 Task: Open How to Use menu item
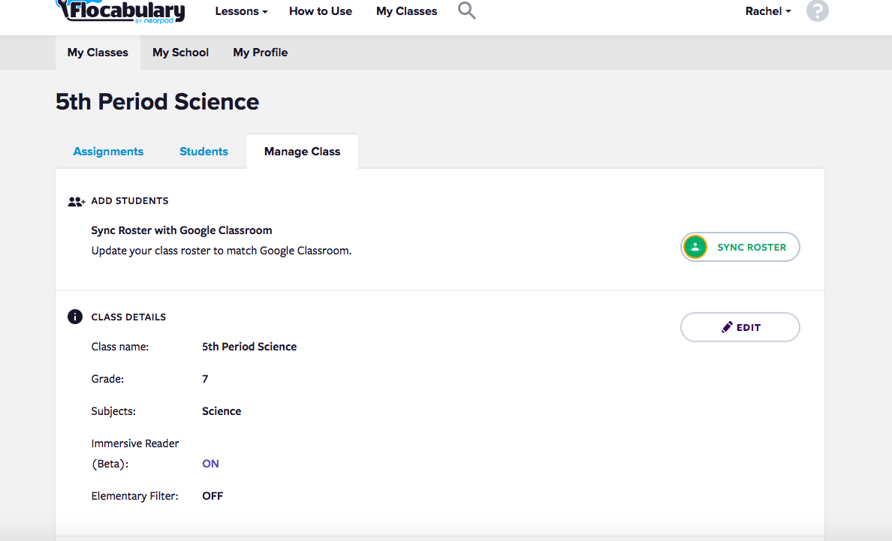click(x=321, y=11)
